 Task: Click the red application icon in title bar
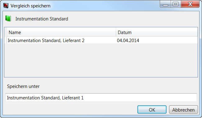(6, 6)
